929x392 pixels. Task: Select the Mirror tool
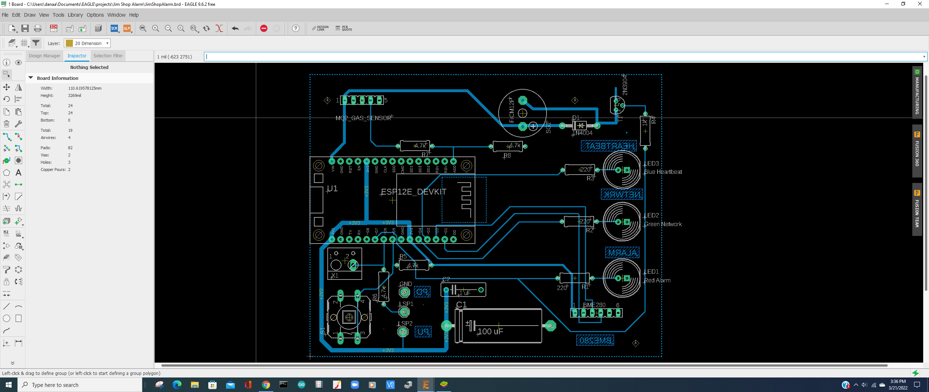18,87
